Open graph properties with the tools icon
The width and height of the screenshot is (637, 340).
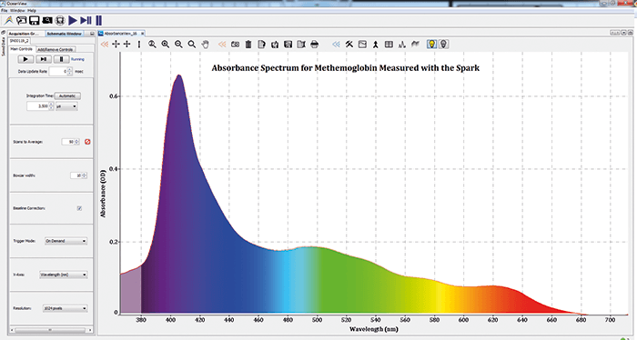click(x=349, y=45)
